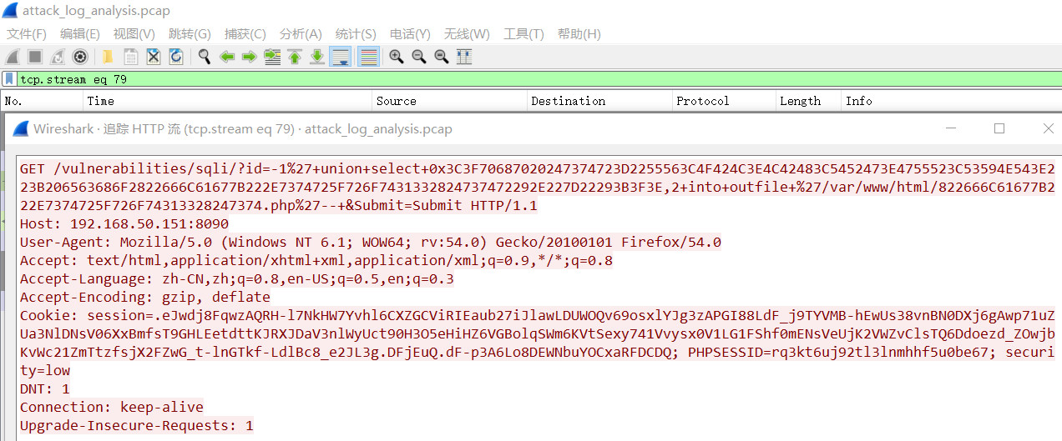Open a capture file
Image resolution: width=1062 pixels, height=441 pixels.
pyautogui.click(x=108, y=57)
